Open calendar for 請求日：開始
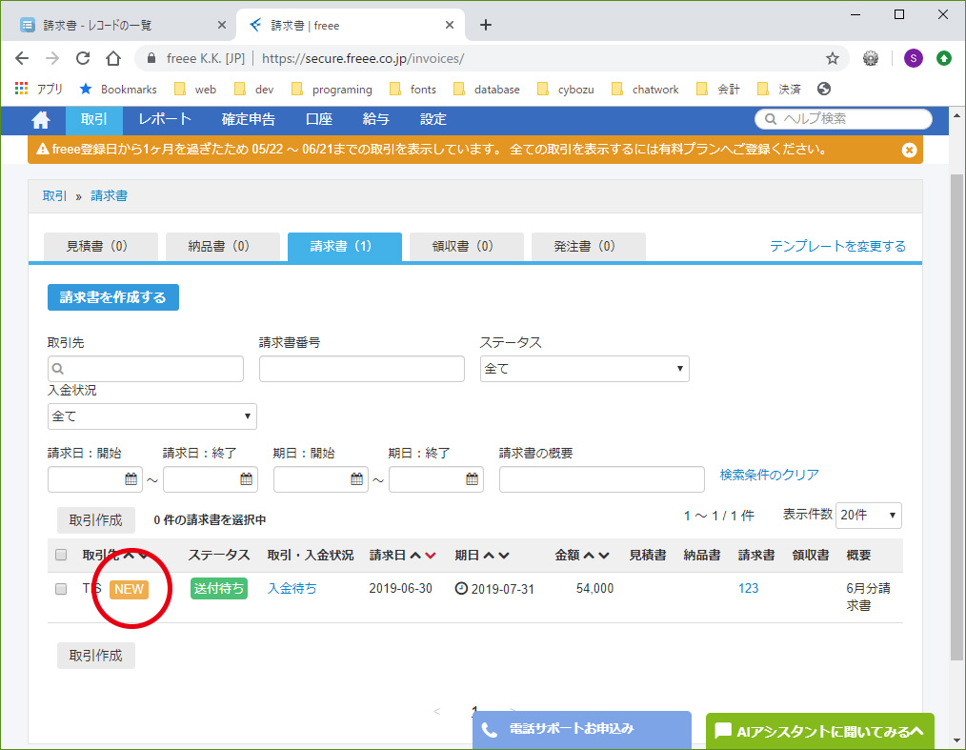 [x=131, y=478]
